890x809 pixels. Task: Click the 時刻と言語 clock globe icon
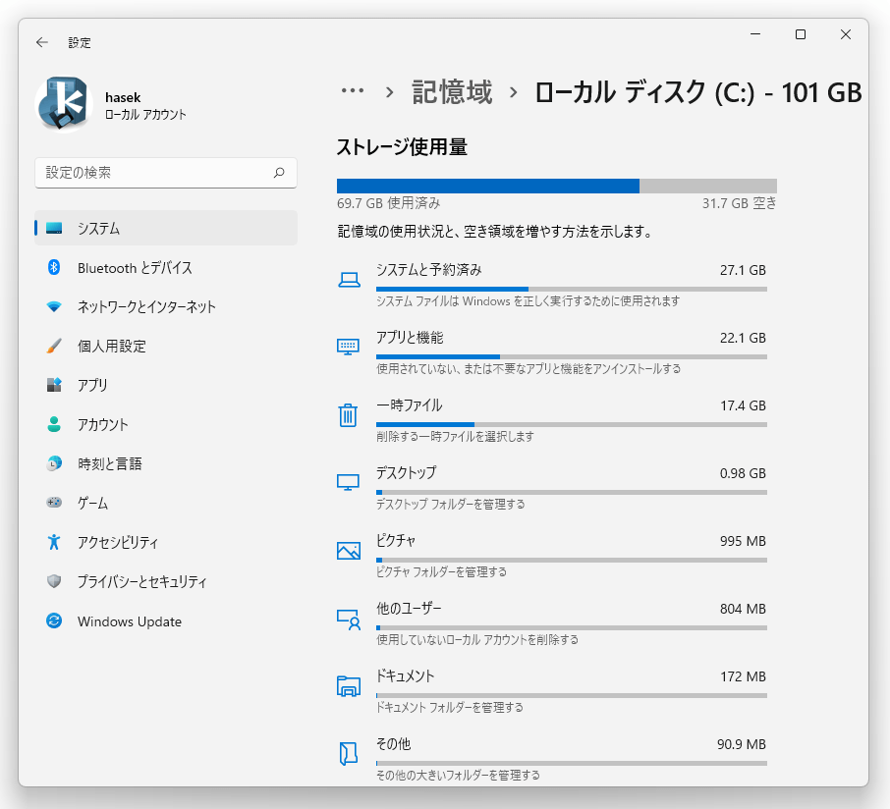tap(54, 463)
